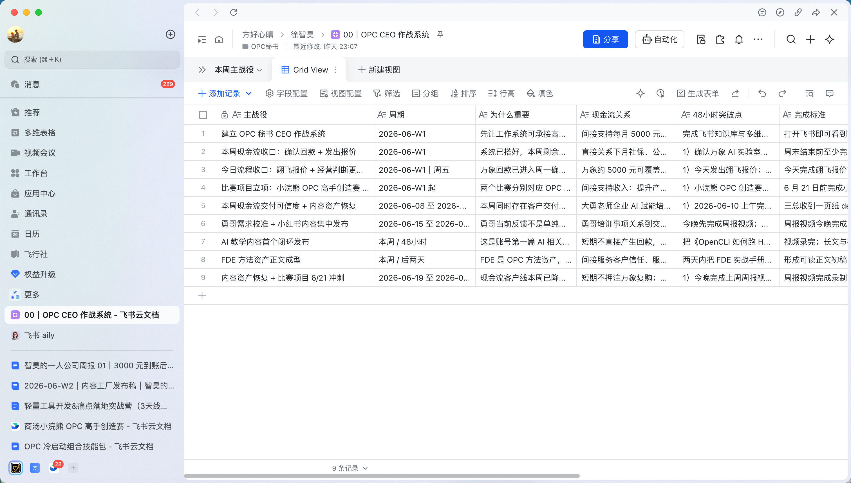Open 徐智昊 breadcrumb link
851x483 pixels.
(x=302, y=35)
